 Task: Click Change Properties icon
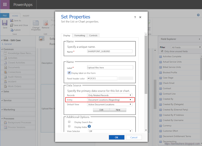[36, 23]
